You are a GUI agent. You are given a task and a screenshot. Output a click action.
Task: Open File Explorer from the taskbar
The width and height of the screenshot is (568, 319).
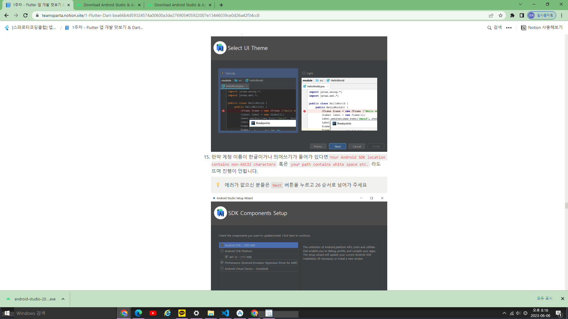(x=211, y=313)
